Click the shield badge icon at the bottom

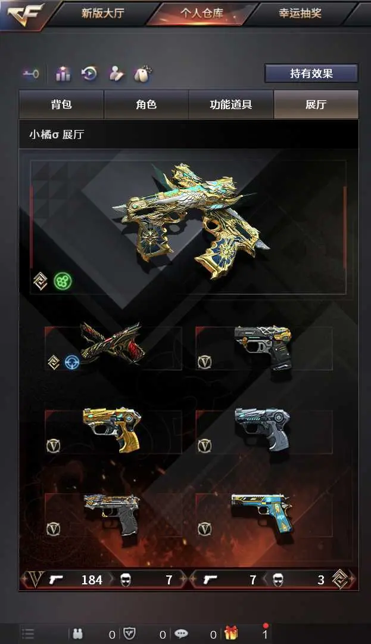point(130,634)
